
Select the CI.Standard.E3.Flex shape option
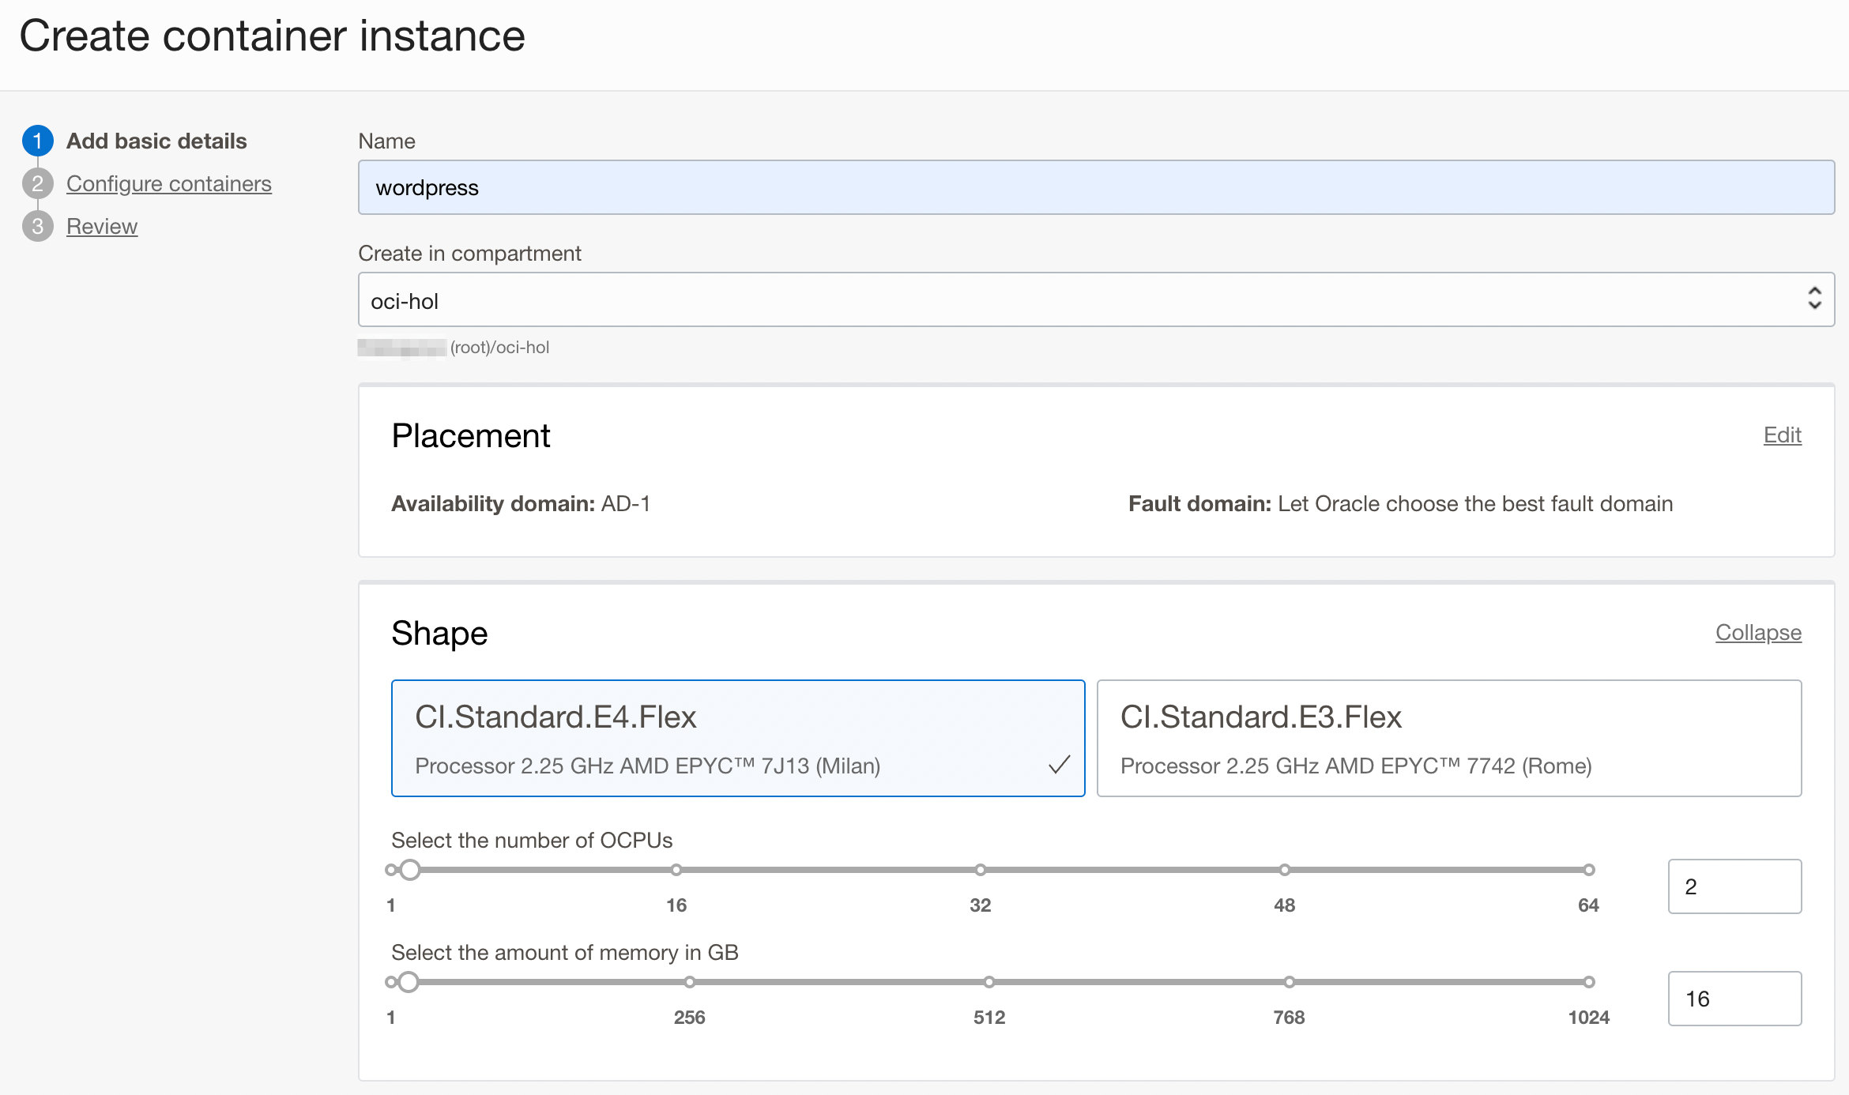[x=1450, y=736]
